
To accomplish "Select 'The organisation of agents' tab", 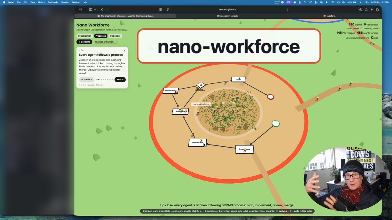I will pyautogui.click(x=126, y=16).
